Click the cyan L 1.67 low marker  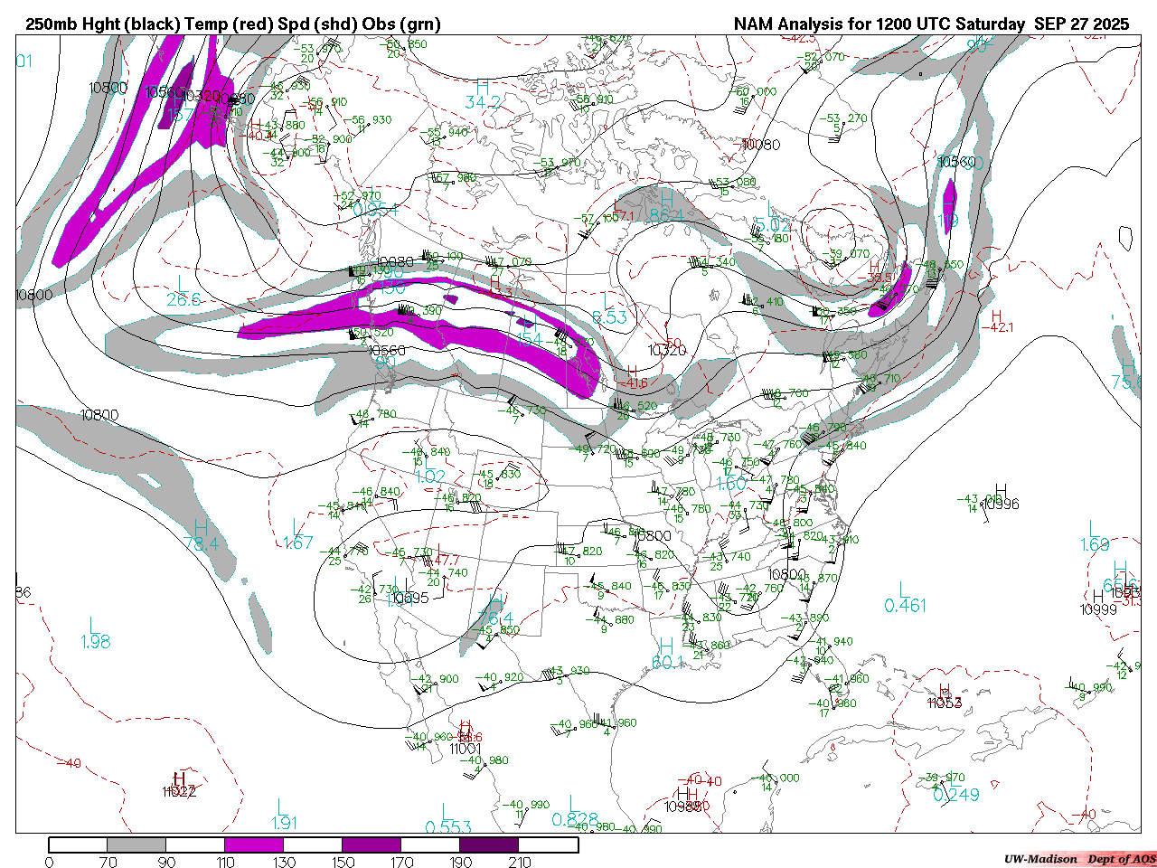(x=297, y=534)
